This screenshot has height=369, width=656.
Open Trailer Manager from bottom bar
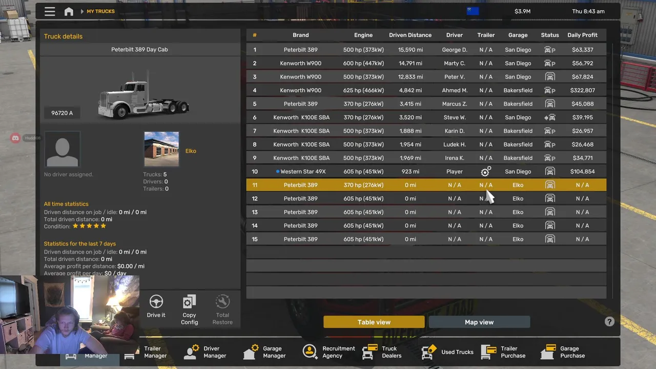click(146, 352)
